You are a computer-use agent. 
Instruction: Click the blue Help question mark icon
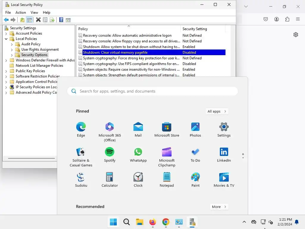point(61,20)
